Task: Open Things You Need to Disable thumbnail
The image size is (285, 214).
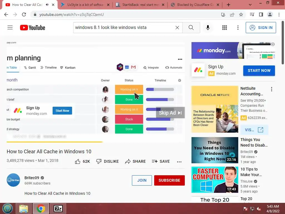Action: pos(215,150)
